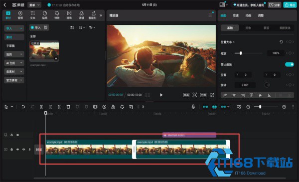Align clip to left edge
299x182 pixels.
[x=225, y=95]
